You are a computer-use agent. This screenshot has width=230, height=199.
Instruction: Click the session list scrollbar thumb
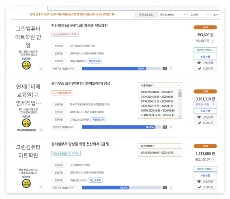pyautogui.click(x=180, y=94)
